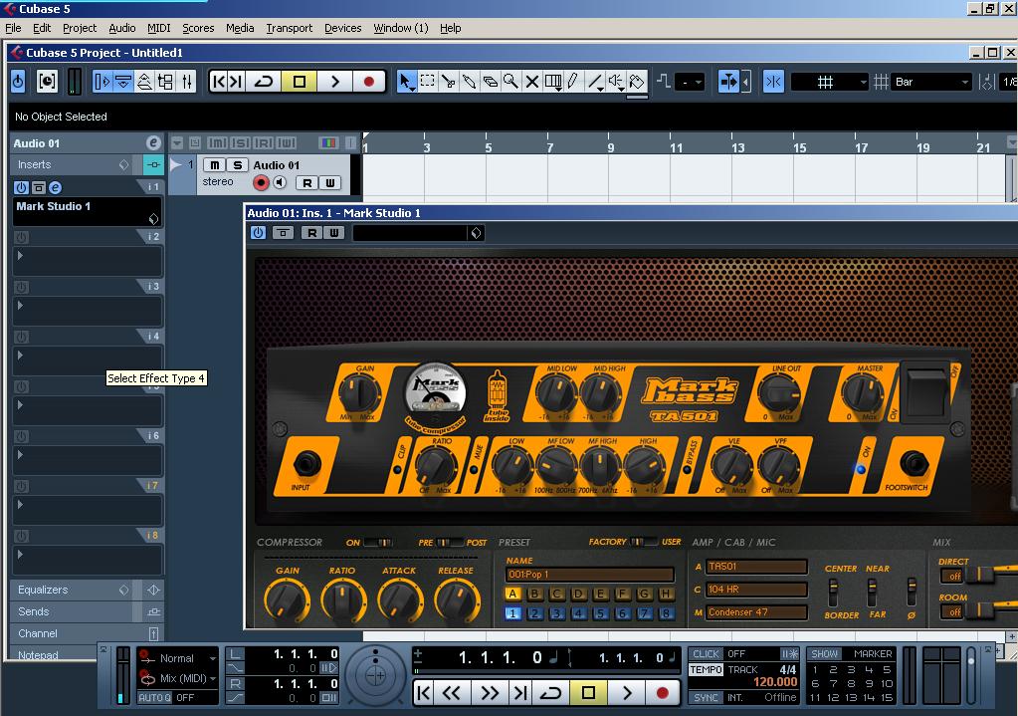1018x716 pixels.
Task: Click Fast Forward on transport panel
Action: [x=490, y=693]
